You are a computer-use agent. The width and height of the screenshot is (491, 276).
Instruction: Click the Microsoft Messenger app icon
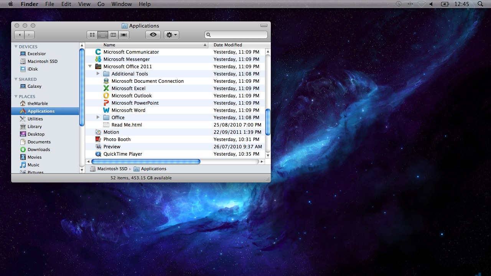pyautogui.click(x=98, y=59)
